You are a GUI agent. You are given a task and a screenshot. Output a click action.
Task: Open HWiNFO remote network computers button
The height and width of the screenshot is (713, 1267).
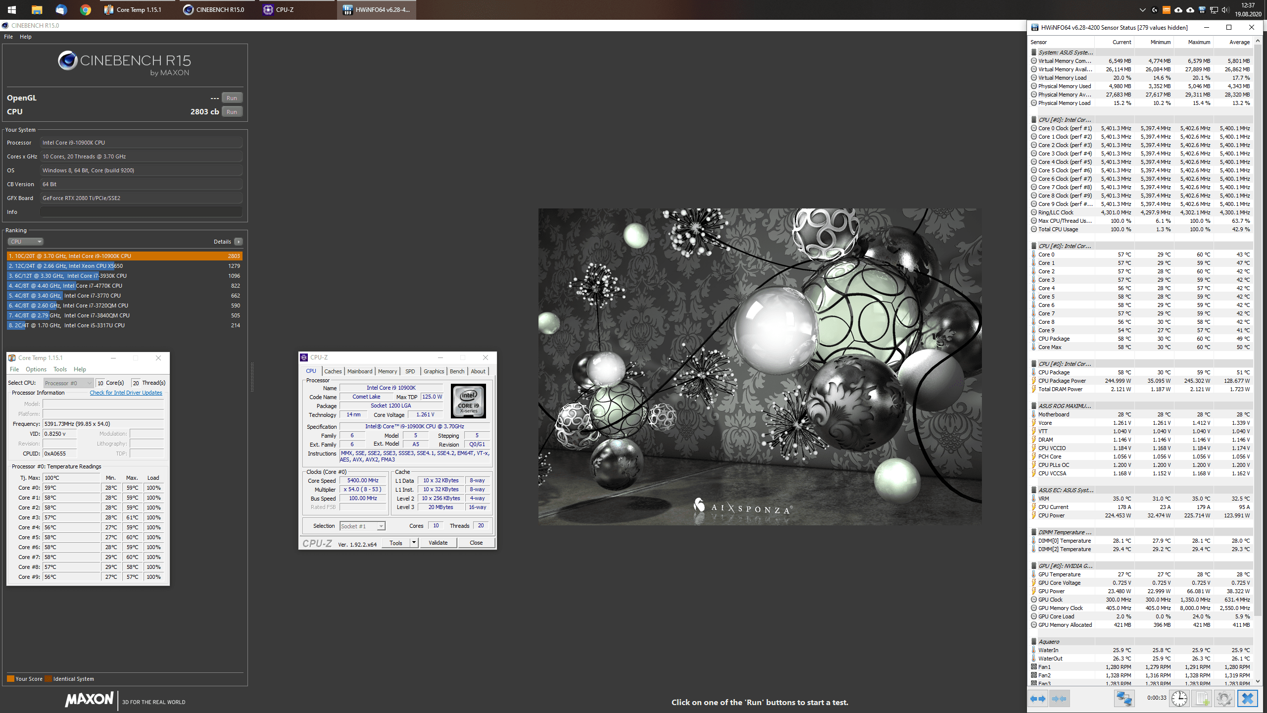(1124, 699)
